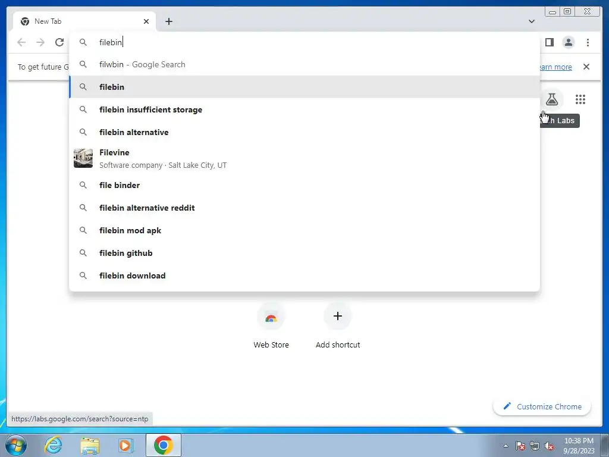Open Search Labs flask icon
Screen dimensions: 609x457
point(552,99)
